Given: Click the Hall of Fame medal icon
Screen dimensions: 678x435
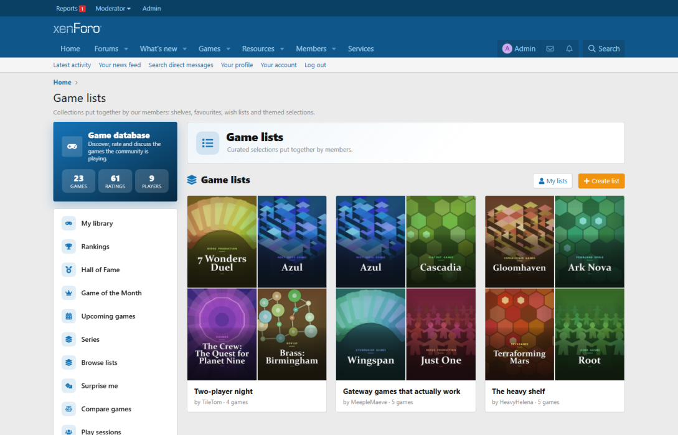Looking at the screenshot, I should 68,270.
